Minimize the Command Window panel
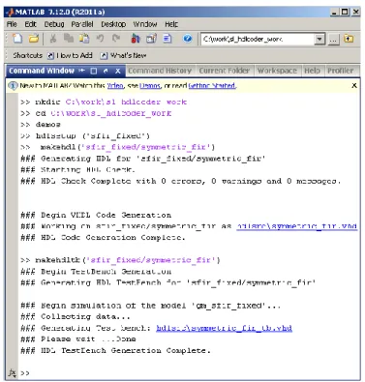 (82, 71)
